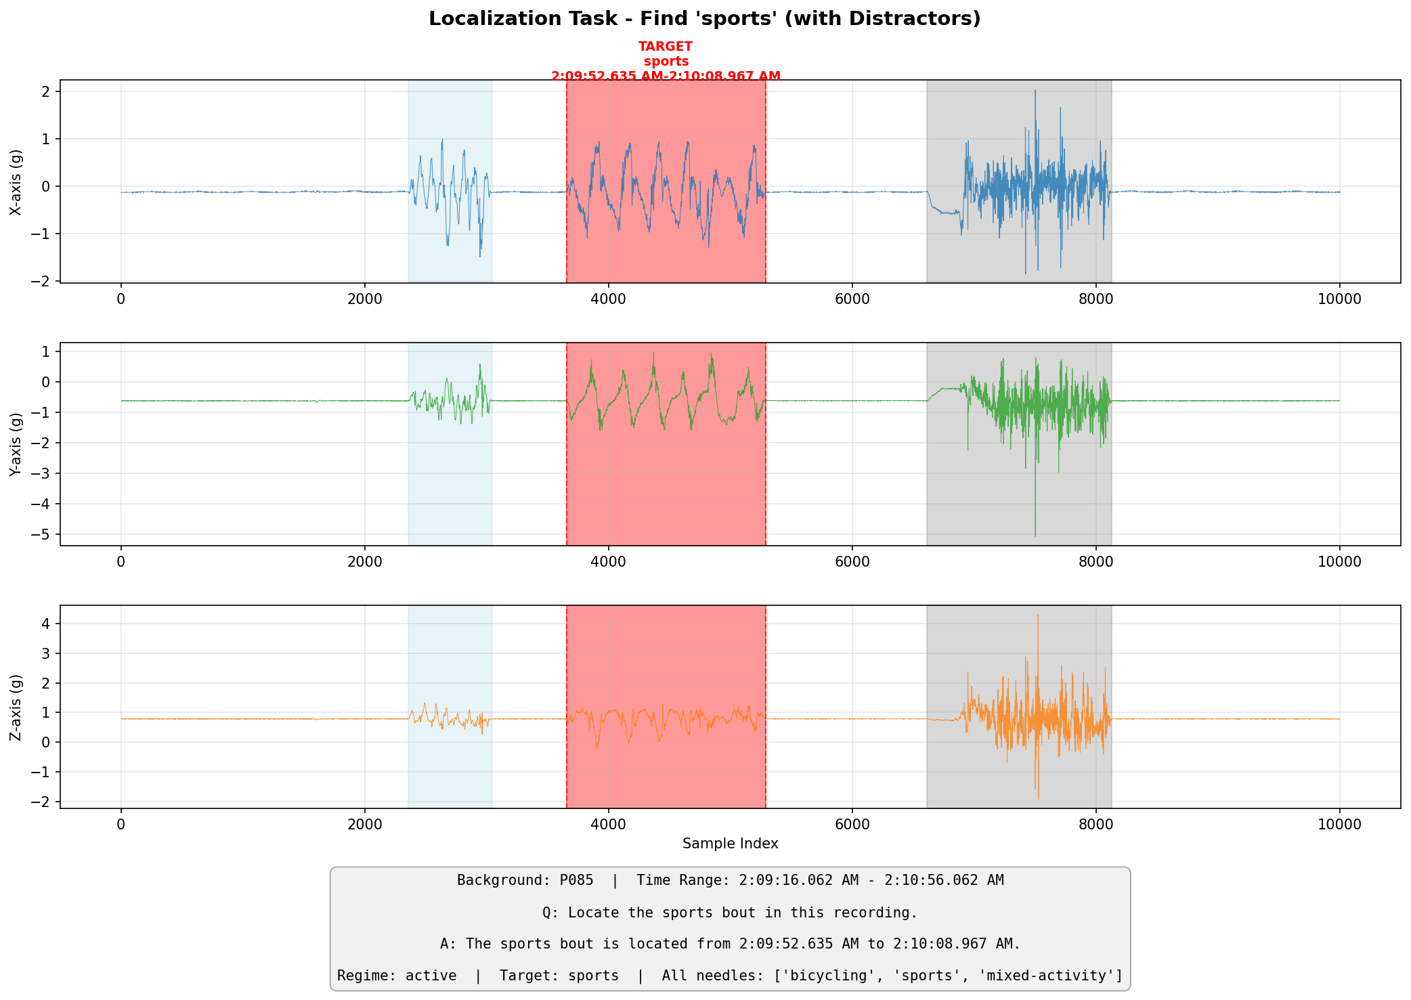Click the figure title about finding 'sports'
The width and height of the screenshot is (1411, 1000).
click(x=704, y=19)
